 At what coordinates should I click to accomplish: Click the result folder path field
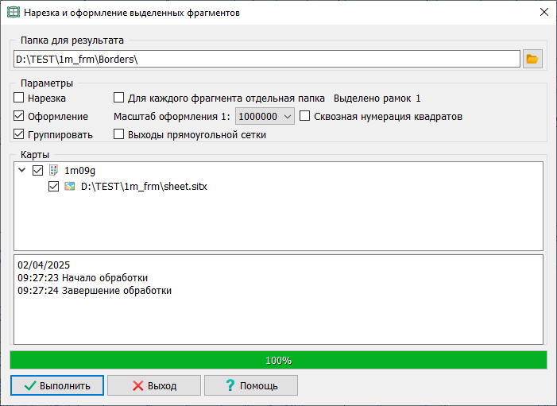266,59
